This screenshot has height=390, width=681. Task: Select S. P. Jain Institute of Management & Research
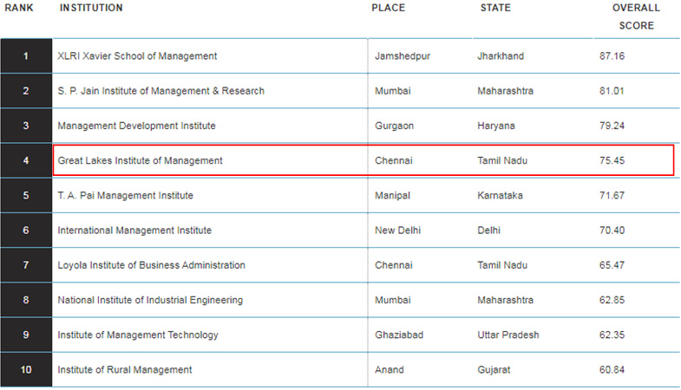pyautogui.click(x=160, y=91)
